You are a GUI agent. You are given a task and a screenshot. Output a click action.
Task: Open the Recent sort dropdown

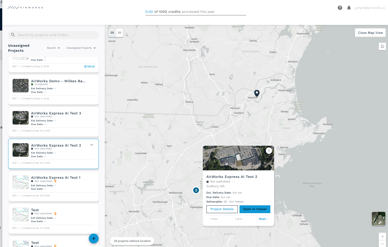click(x=53, y=48)
